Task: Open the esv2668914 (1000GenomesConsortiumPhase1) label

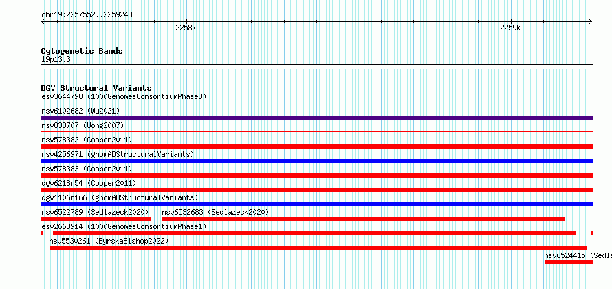Action: 124,226
